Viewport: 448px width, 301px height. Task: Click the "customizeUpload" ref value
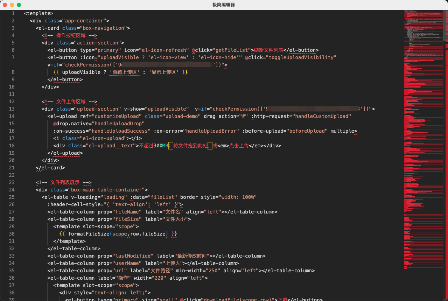pyautogui.click(x=117, y=116)
